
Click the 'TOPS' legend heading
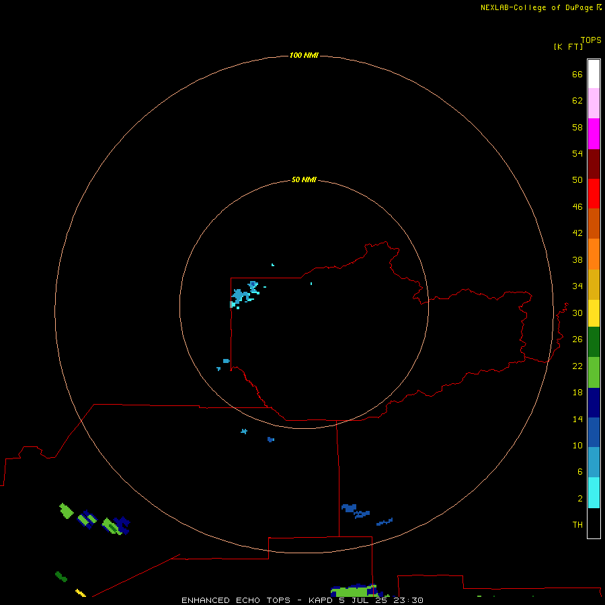591,40
